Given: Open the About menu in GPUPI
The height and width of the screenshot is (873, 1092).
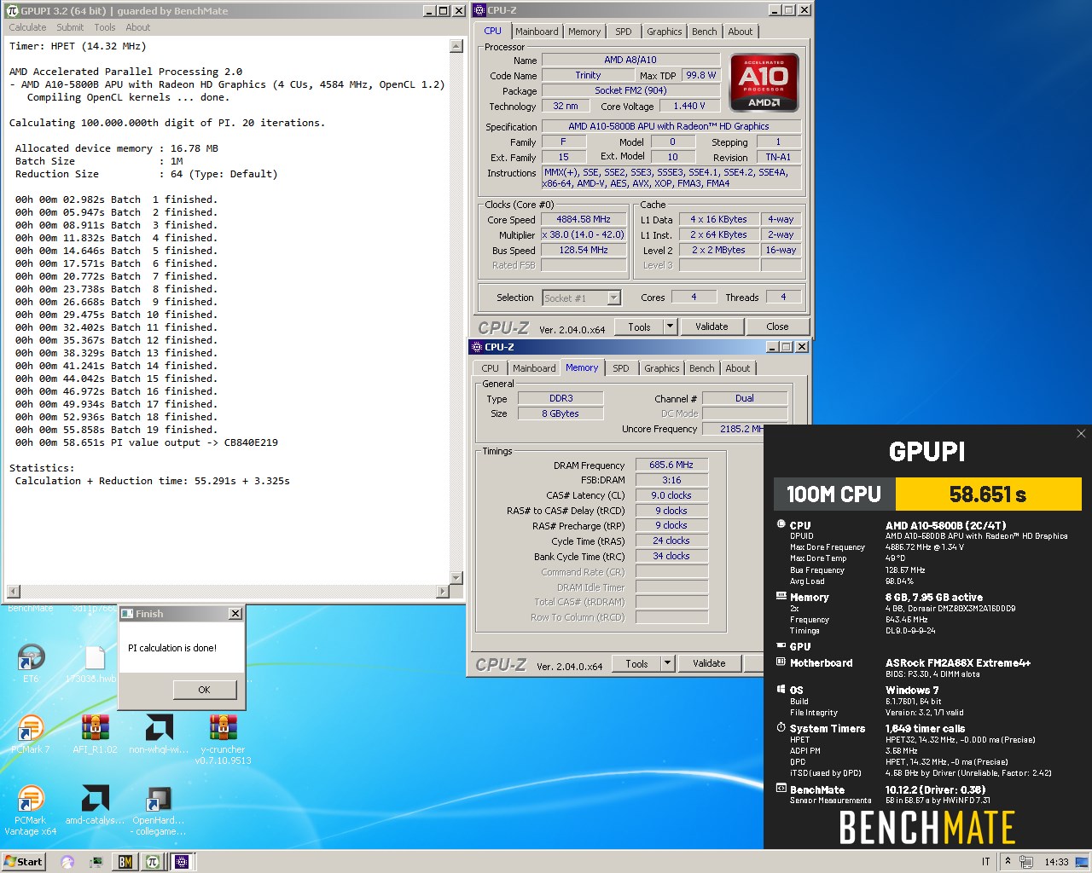Looking at the screenshot, I should [x=137, y=27].
